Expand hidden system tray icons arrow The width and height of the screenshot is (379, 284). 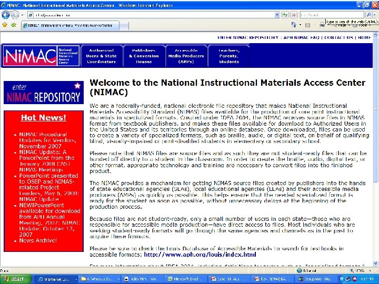pyautogui.click(x=342, y=279)
